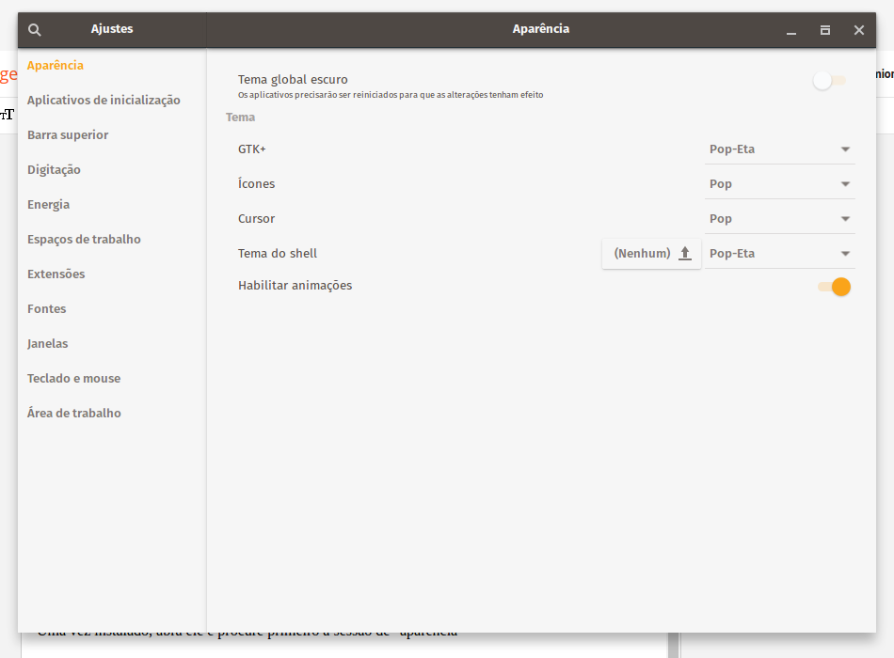Click the Habilitar animações label

295,286
